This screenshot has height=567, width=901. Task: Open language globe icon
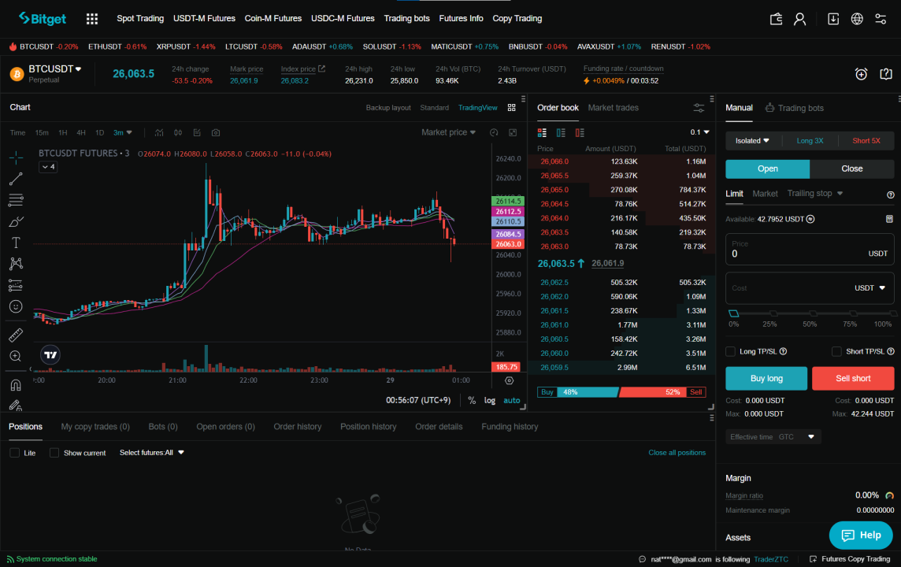[x=857, y=19]
